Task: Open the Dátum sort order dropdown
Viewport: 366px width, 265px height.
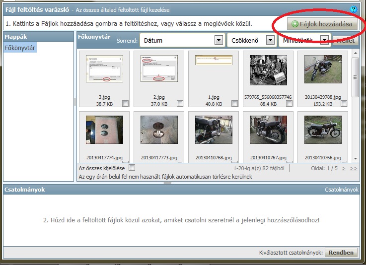Action: coord(218,40)
